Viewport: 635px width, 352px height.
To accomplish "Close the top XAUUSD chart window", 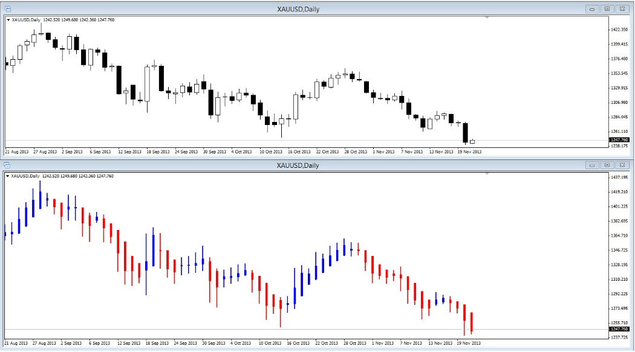I will point(622,8).
